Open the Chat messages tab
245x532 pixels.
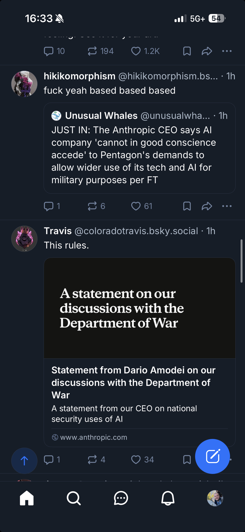tap(121, 498)
